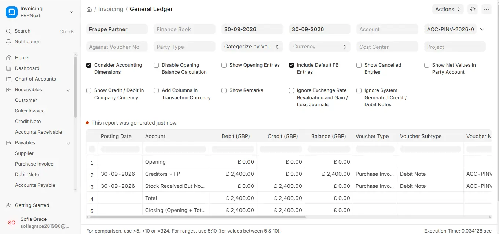The height and width of the screenshot is (234, 499).
Task: Refresh the report using the reload icon
Action: pyautogui.click(x=473, y=9)
